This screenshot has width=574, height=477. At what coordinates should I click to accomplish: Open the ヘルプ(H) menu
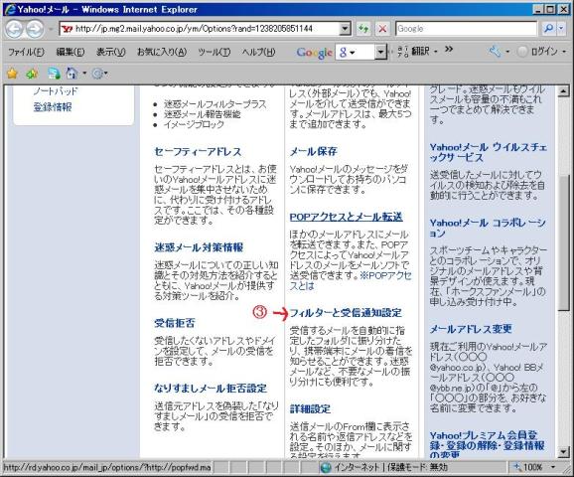[x=258, y=52]
